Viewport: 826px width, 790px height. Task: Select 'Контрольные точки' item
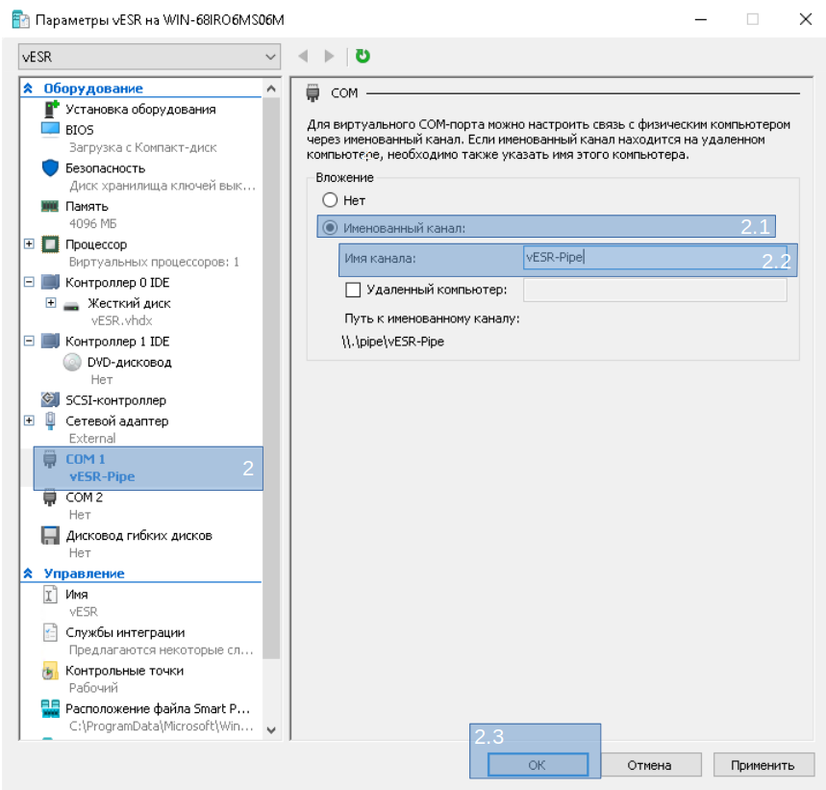coord(125,671)
